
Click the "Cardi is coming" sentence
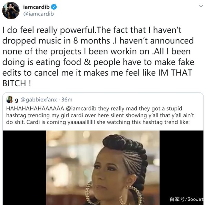pos(46,122)
